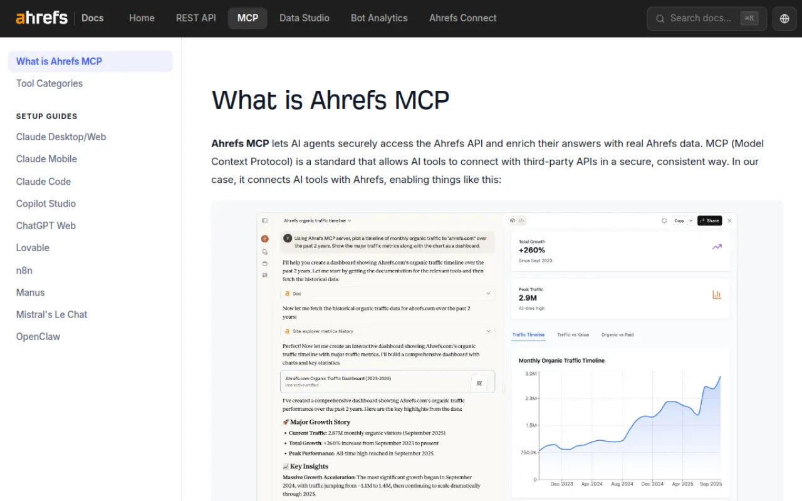Open the REST API tab
This screenshot has width=802, height=501.
coord(196,18)
